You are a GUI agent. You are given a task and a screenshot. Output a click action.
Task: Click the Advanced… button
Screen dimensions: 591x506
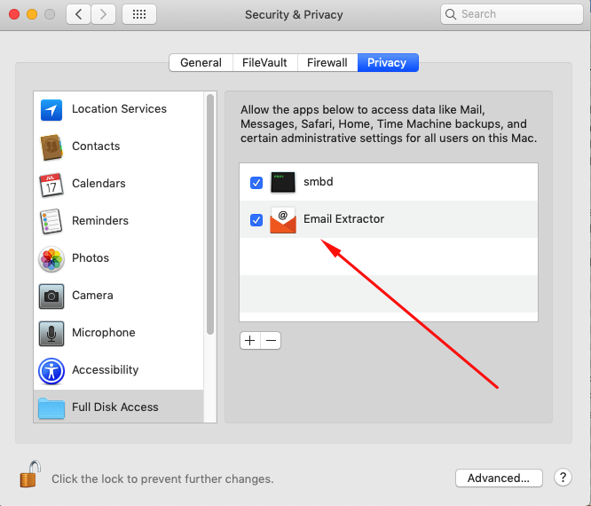point(498,478)
